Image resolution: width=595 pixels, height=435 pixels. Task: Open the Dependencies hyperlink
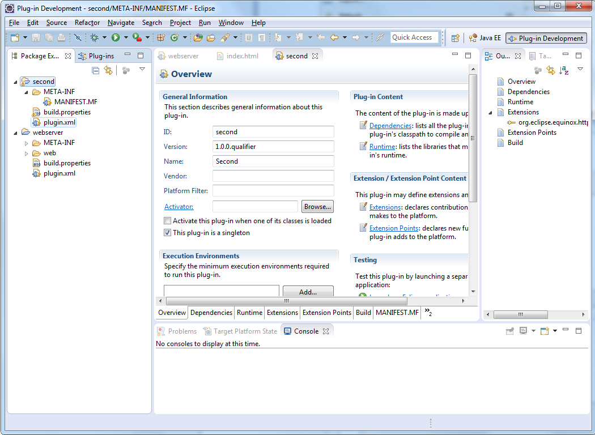pyautogui.click(x=390, y=126)
